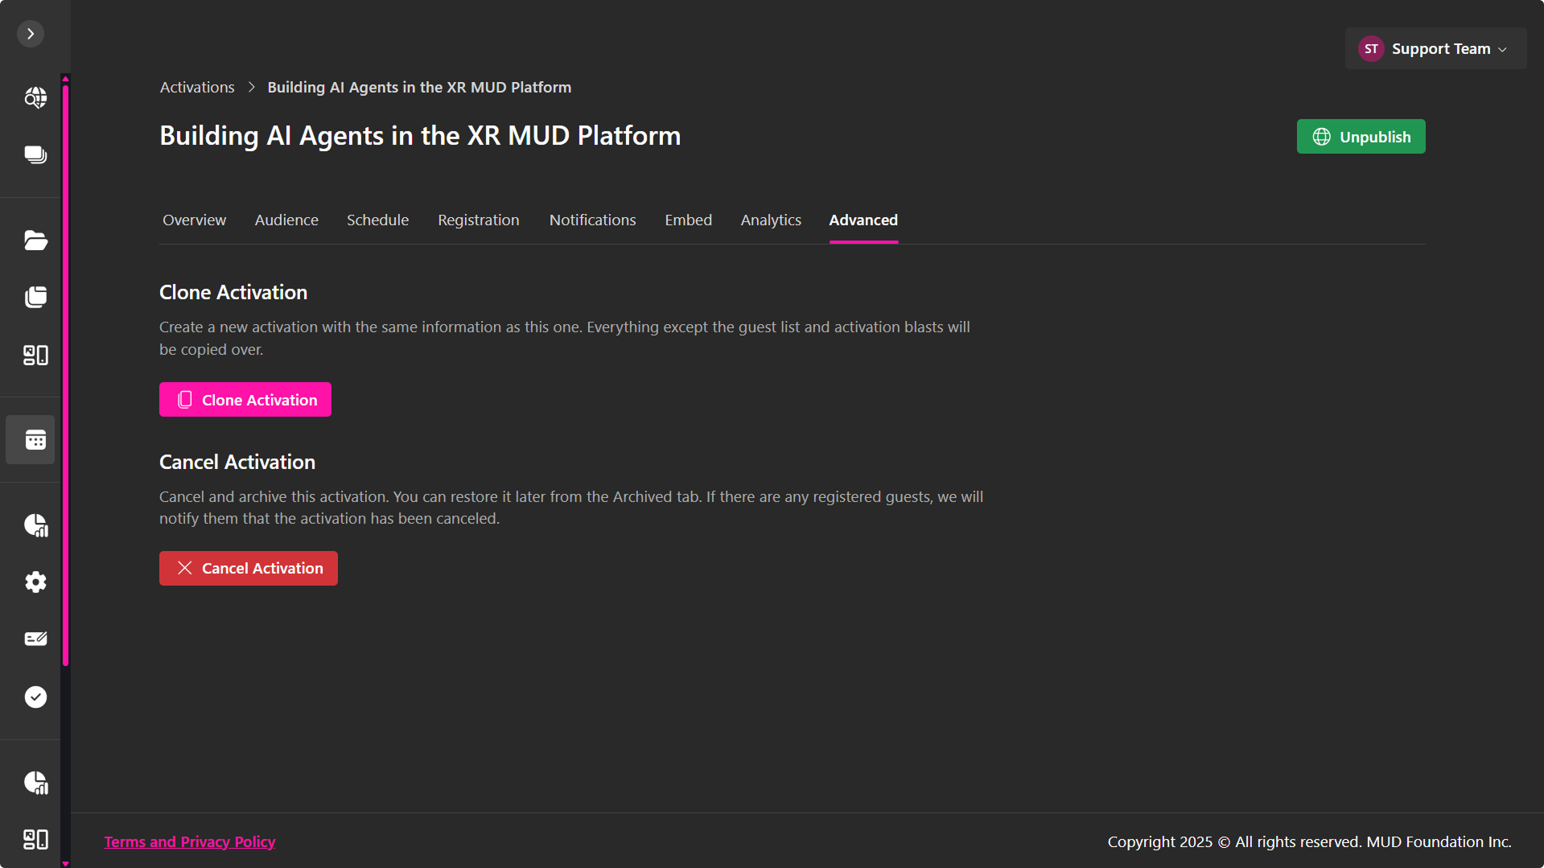Switch to the Analytics tab
This screenshot has width=1544, height=868.
click(x=770, y=220)
